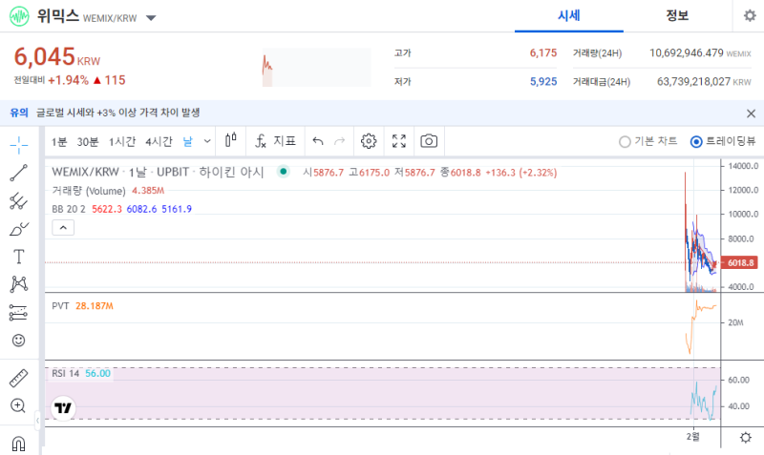Select the crosshair cursor tool

(x=18, y=145)
